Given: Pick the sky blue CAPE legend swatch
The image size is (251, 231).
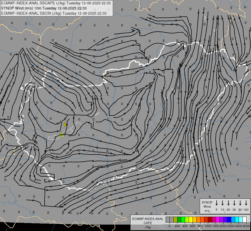Looking at the screenshot, I should tap(233, 219).
